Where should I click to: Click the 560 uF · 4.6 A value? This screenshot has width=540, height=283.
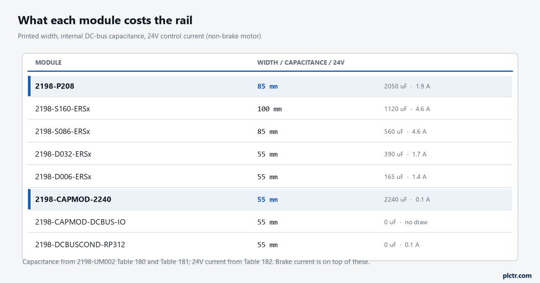tap(405, 132)
